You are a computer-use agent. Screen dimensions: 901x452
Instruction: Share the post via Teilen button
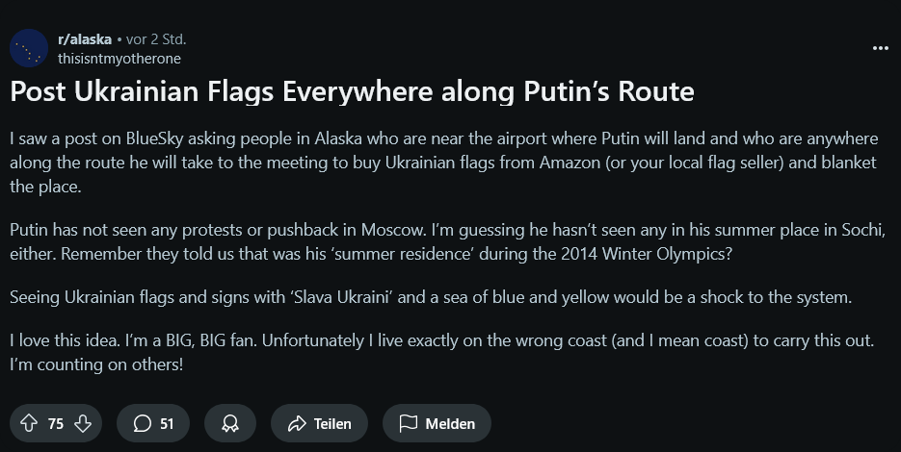[319, 423]
